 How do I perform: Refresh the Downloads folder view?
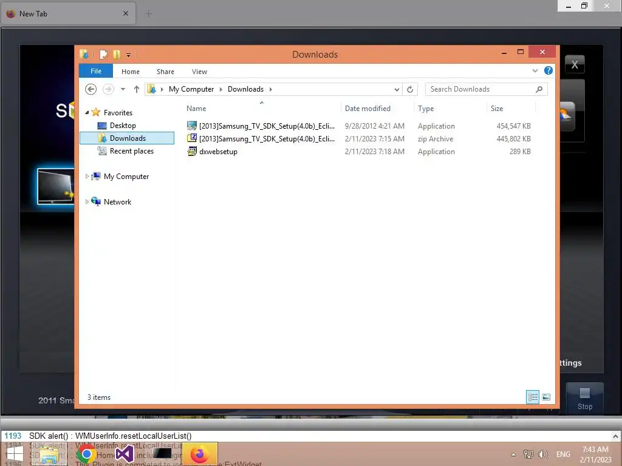(x=410, y=90)
